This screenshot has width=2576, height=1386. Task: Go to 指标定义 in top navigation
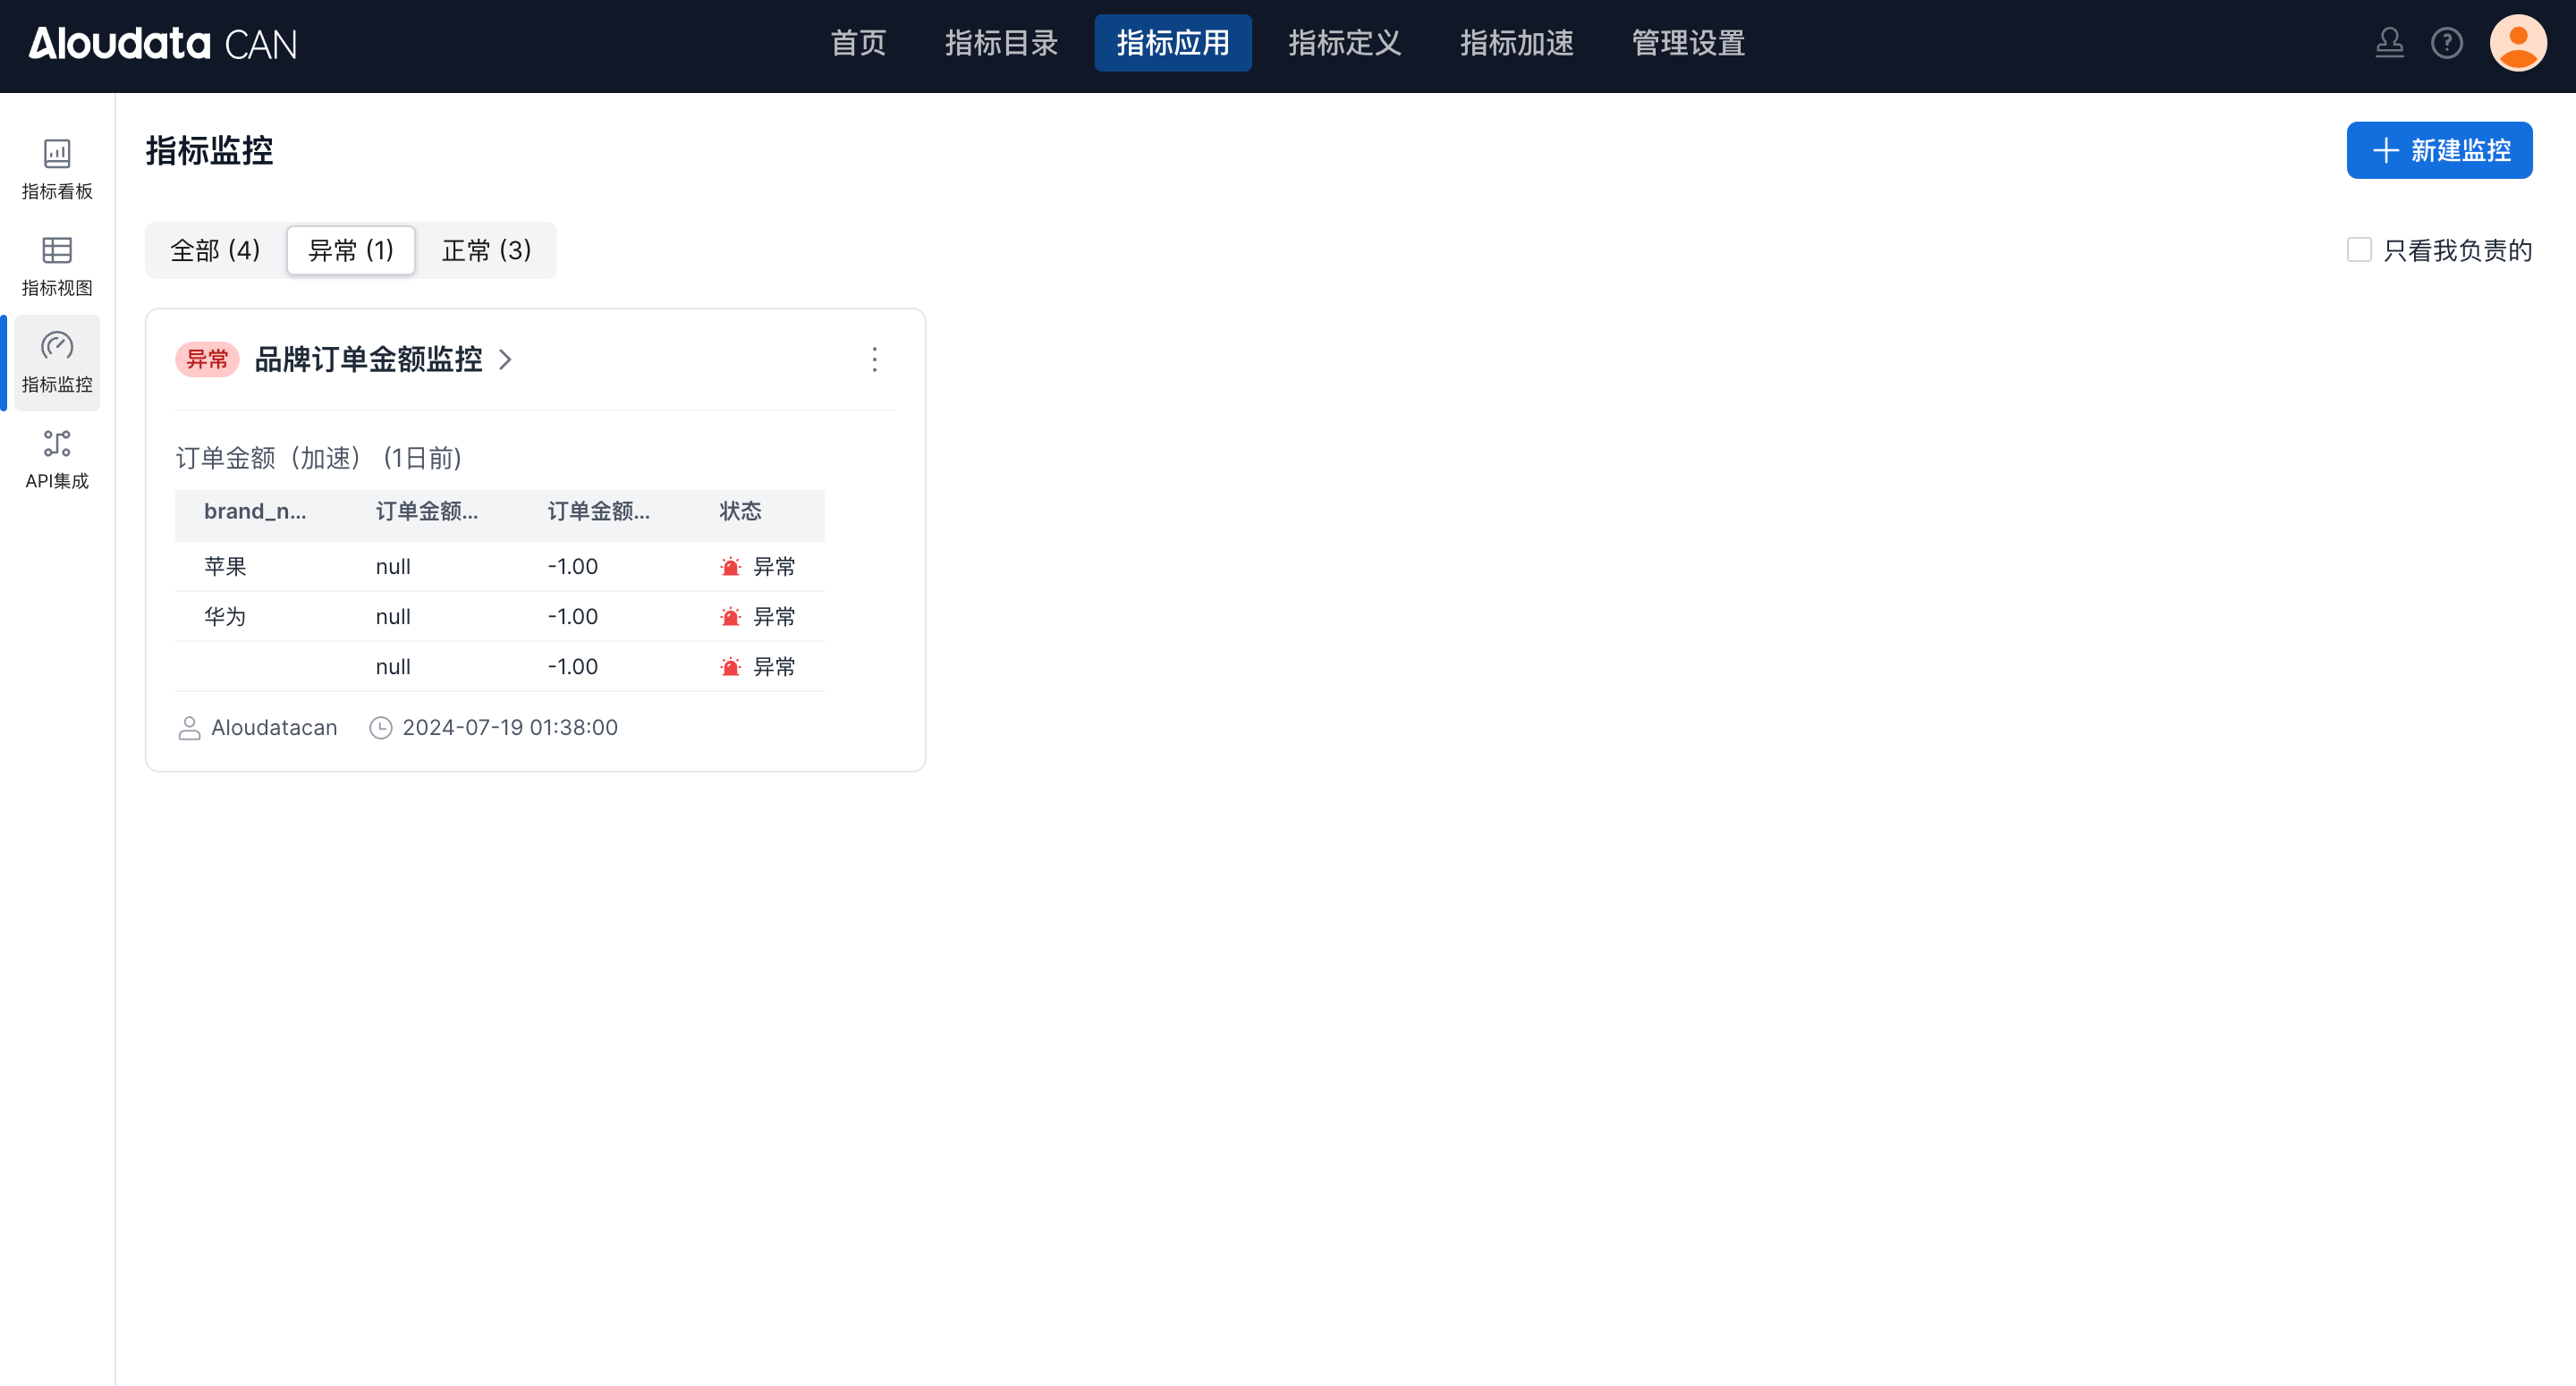[x=1344, y=43]
